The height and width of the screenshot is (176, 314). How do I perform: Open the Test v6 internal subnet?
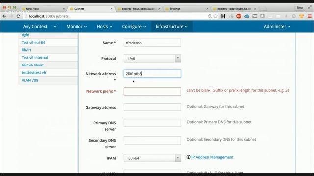click(35, 58)
